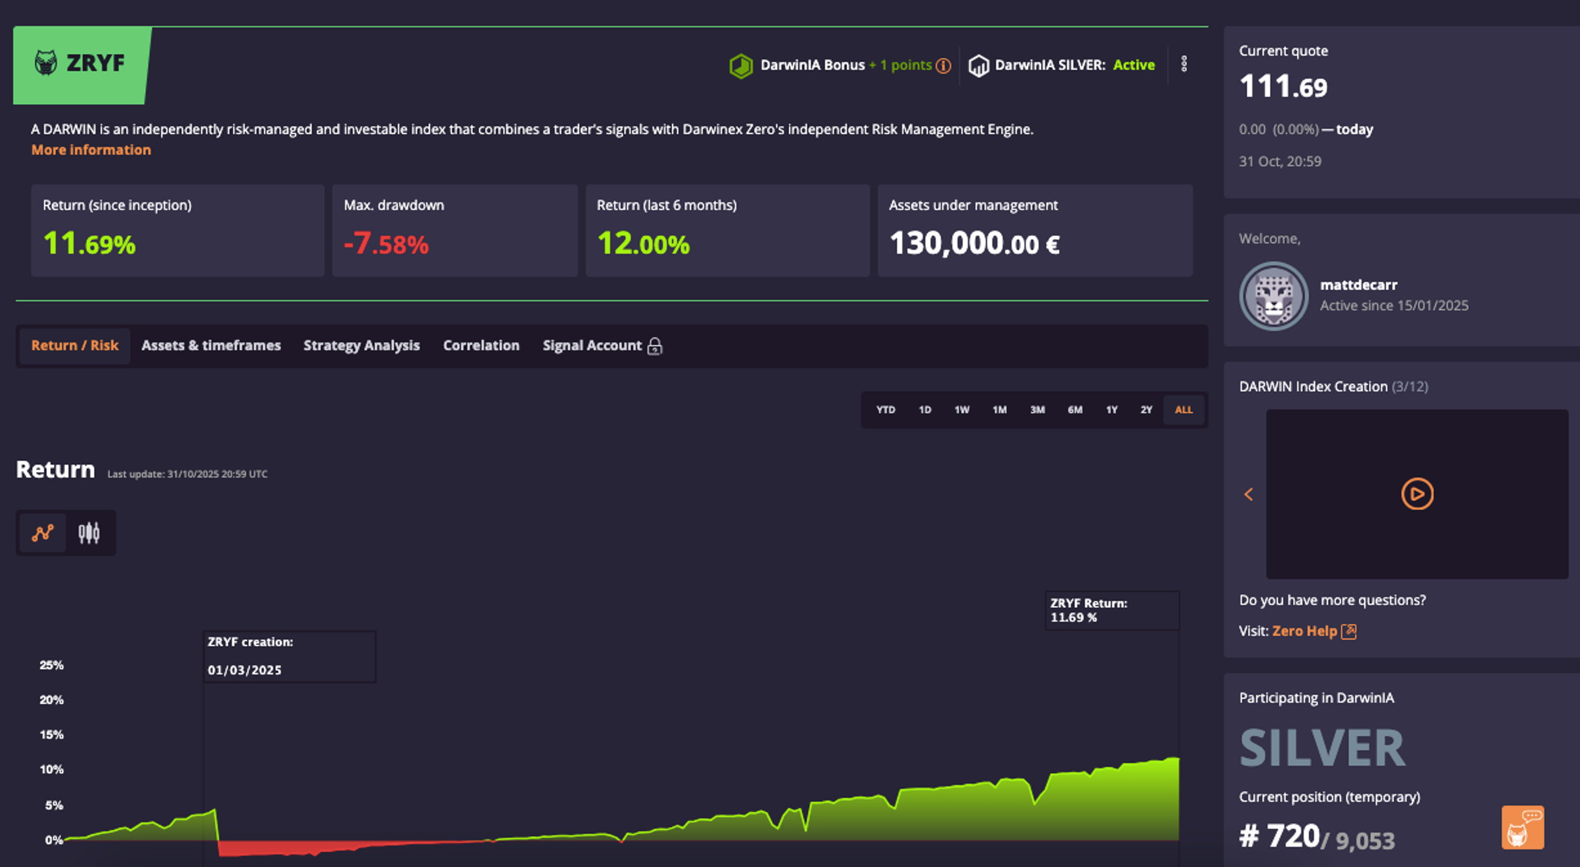
Task: Select the Return / Risk tab
Action: coord(75,346)
